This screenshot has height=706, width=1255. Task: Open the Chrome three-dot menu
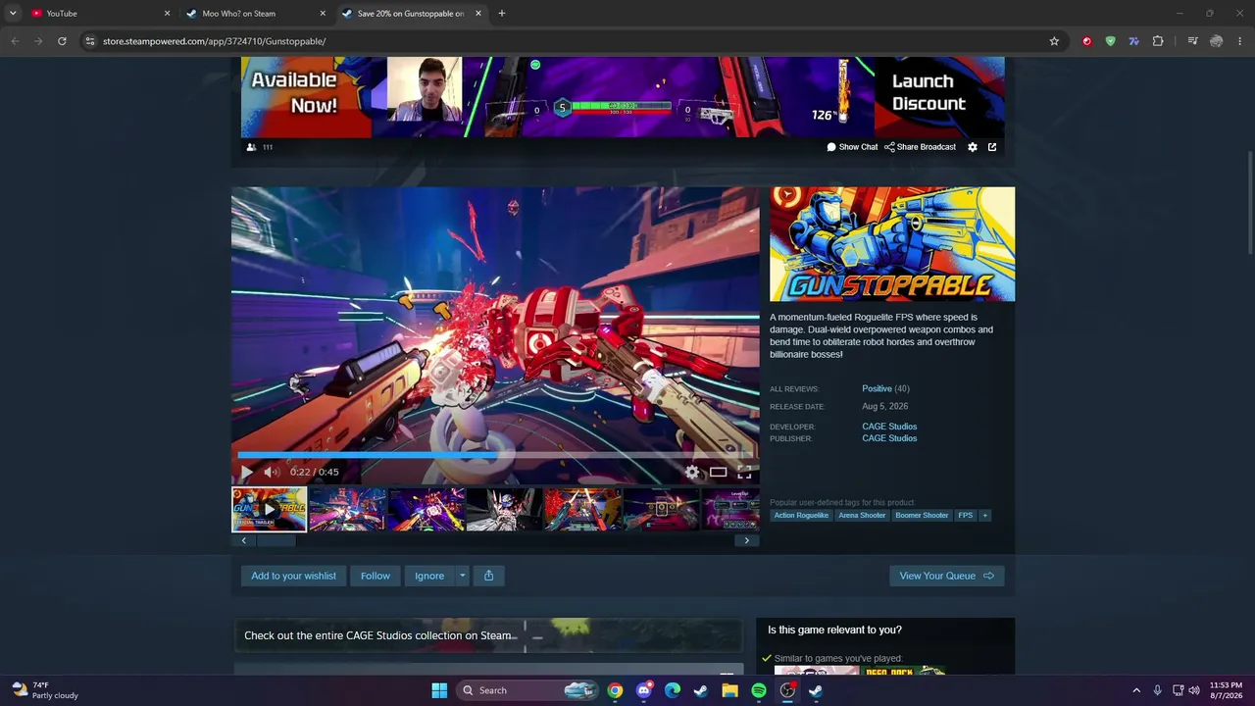pos(1240,41)
